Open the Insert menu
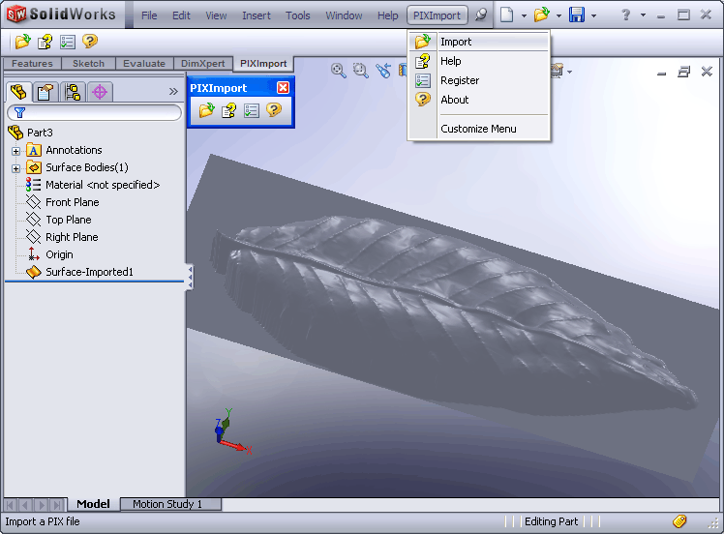 [x=256, y=15]
